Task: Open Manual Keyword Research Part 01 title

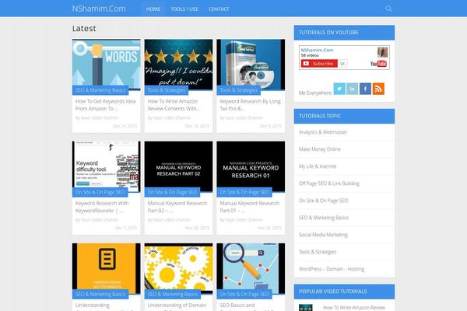Action: click(250, 207)
